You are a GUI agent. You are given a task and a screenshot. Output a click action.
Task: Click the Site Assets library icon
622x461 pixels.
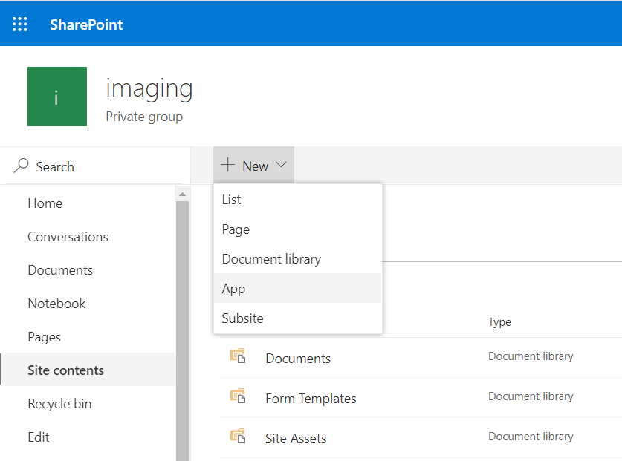[x=238, y=436]
